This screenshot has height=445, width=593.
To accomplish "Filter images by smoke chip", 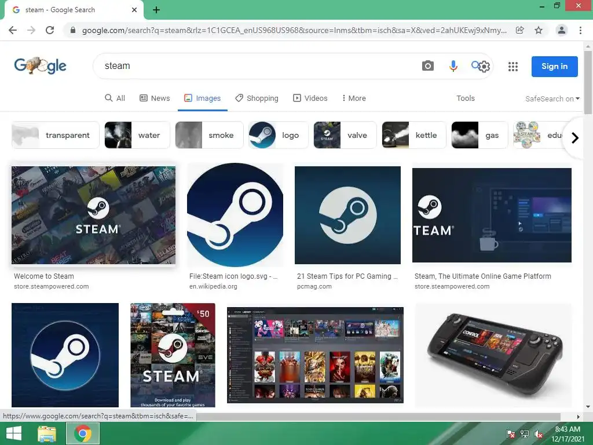I will pos(209,135).
